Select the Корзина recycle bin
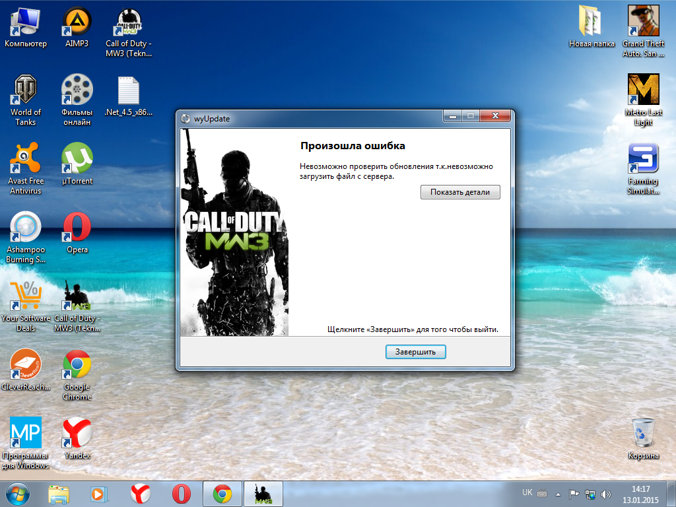Image resolution: width=676 pixels, height=507 pixels. (643, 438)
